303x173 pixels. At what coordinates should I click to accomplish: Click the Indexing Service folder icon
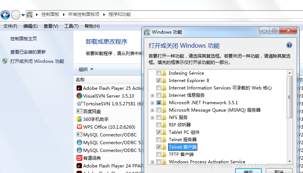(x=164, y=73)
